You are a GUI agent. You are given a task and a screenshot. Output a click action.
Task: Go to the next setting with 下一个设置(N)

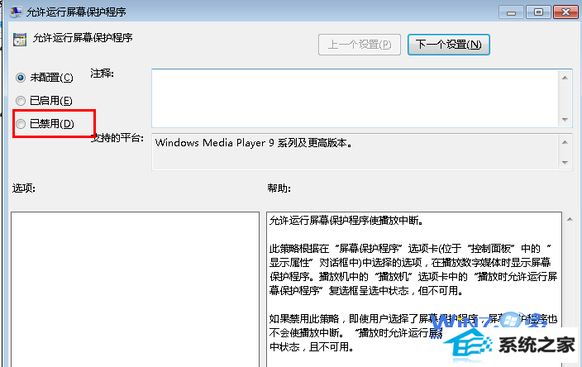449,44
